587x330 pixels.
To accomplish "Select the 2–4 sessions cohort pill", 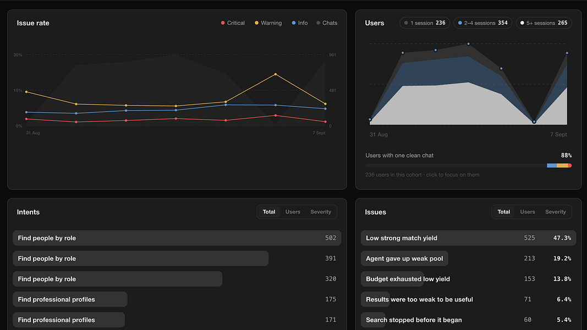I will point(483,23).
